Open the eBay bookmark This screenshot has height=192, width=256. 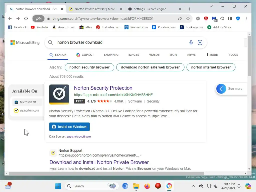(x=85, y=27)
